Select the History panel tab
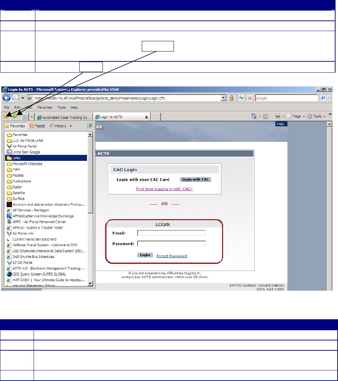338x381 pixels. coord(58,126)
